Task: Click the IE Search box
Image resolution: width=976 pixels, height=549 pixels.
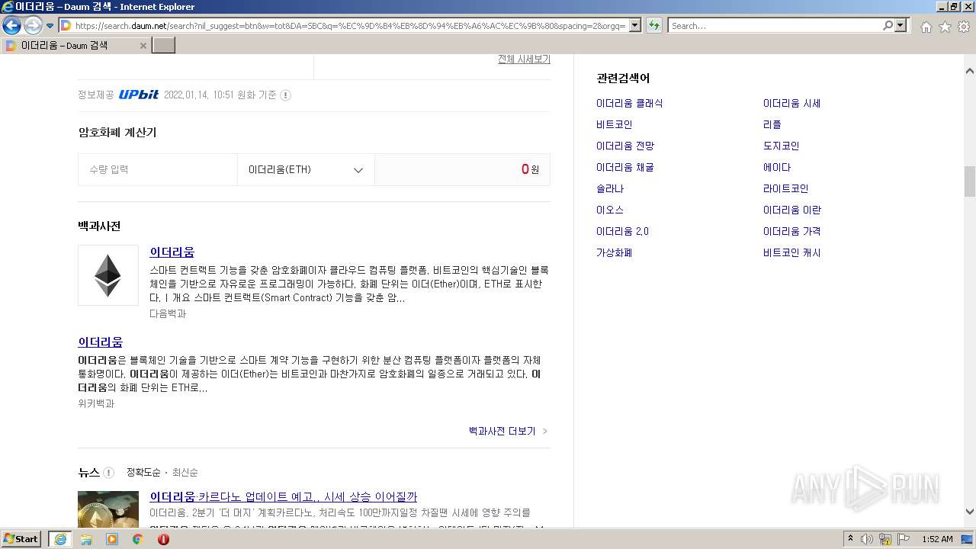Action: coord(774,26)
